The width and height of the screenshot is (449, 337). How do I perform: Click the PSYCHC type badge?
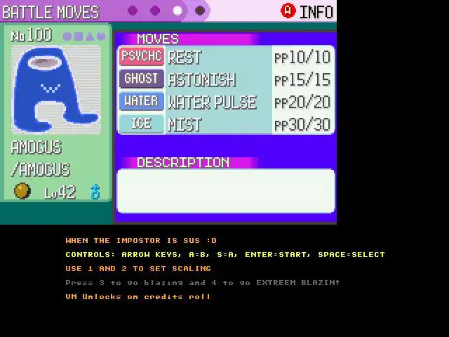[142, 56]
